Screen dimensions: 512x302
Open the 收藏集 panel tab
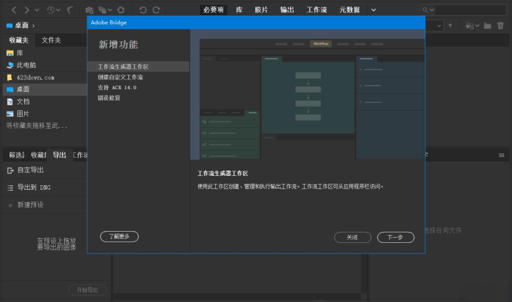38,155
